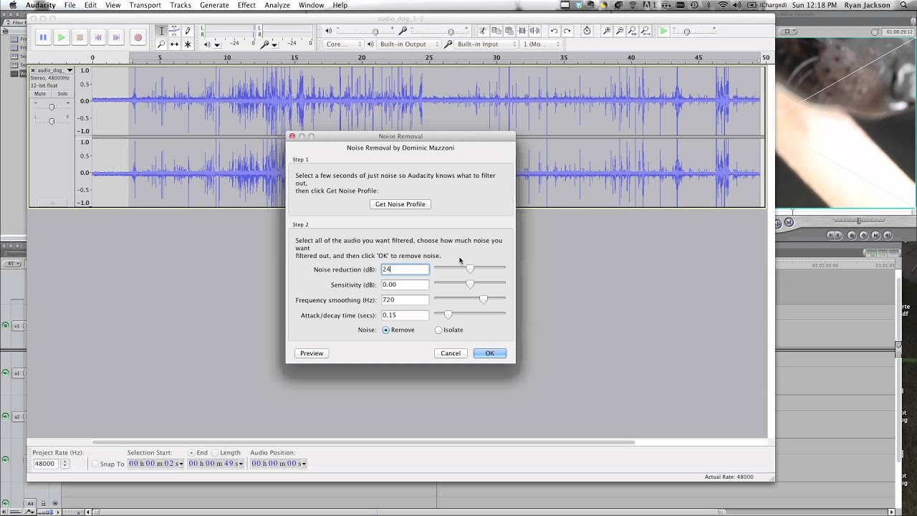Click the Noise reduction slider handle
Screen dimensions: 917x516
point(470,269)
